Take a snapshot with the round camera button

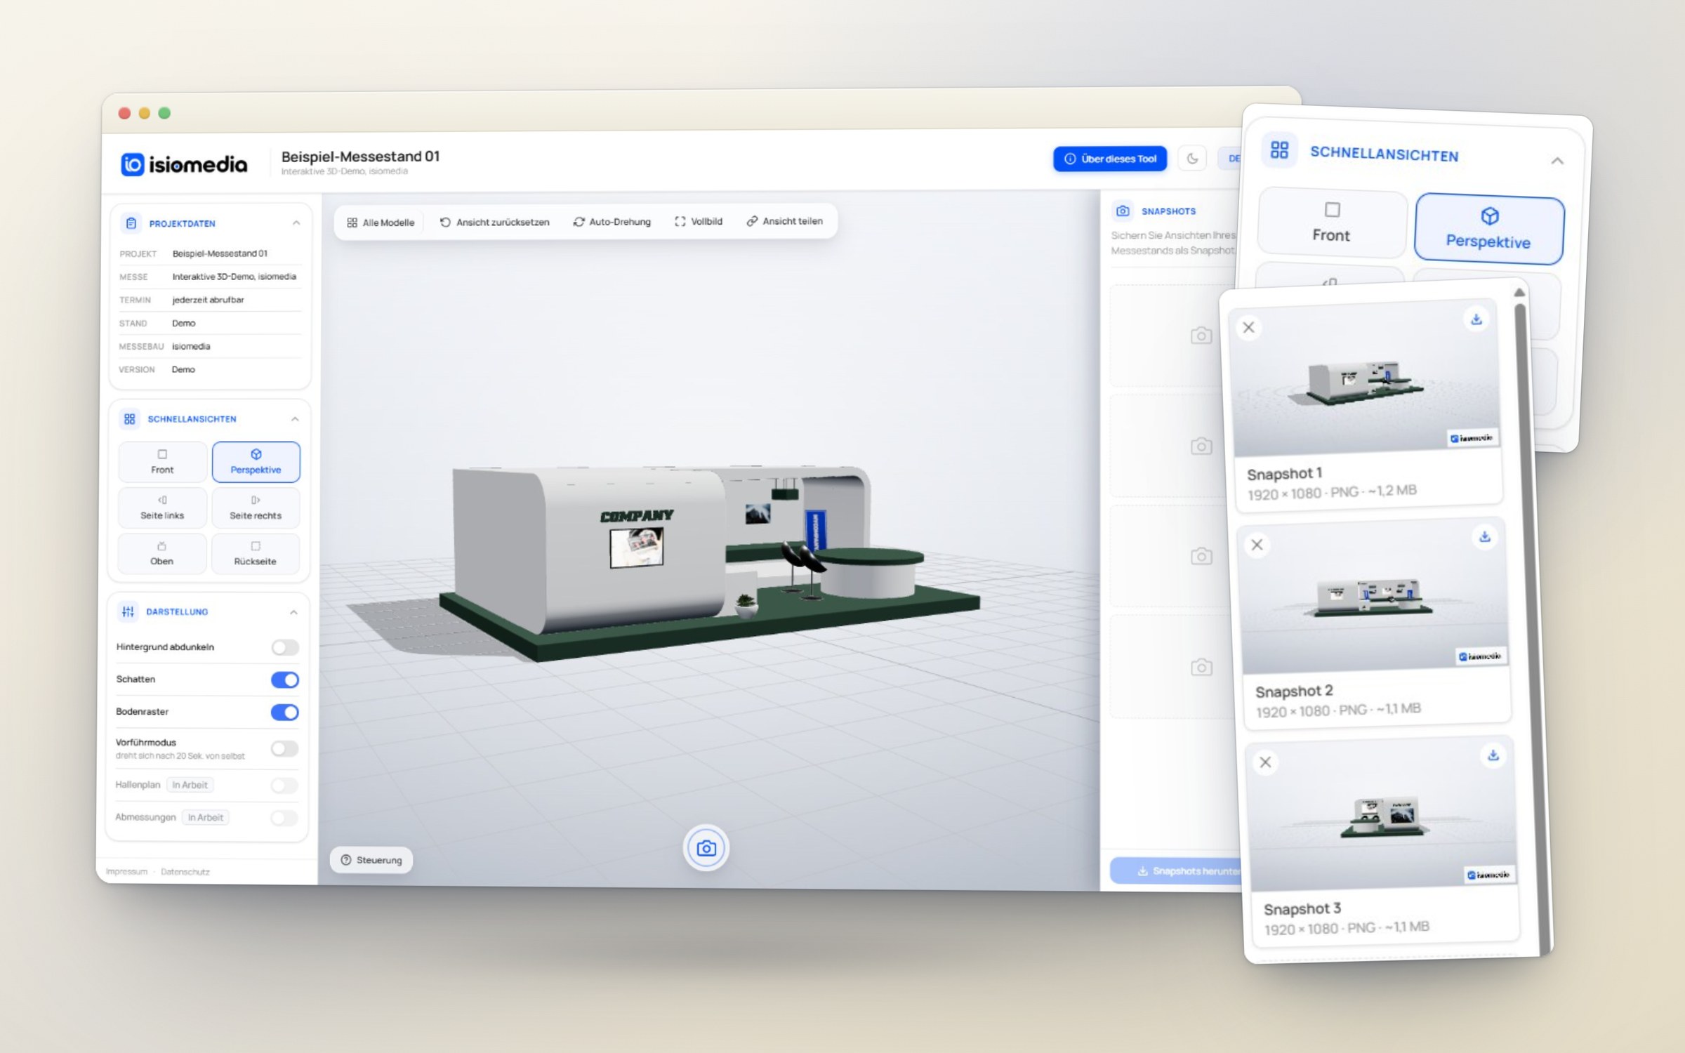coord(706,848)
